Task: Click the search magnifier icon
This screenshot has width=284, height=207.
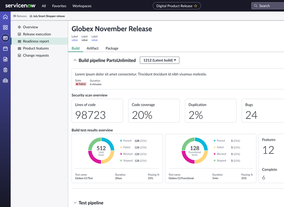Action: click(255, 6)
